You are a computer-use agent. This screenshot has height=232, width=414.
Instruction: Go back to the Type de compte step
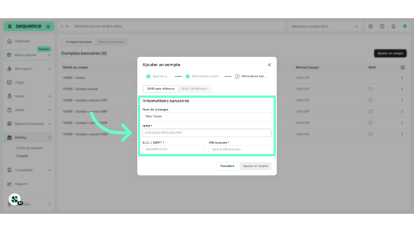[158, 76]
